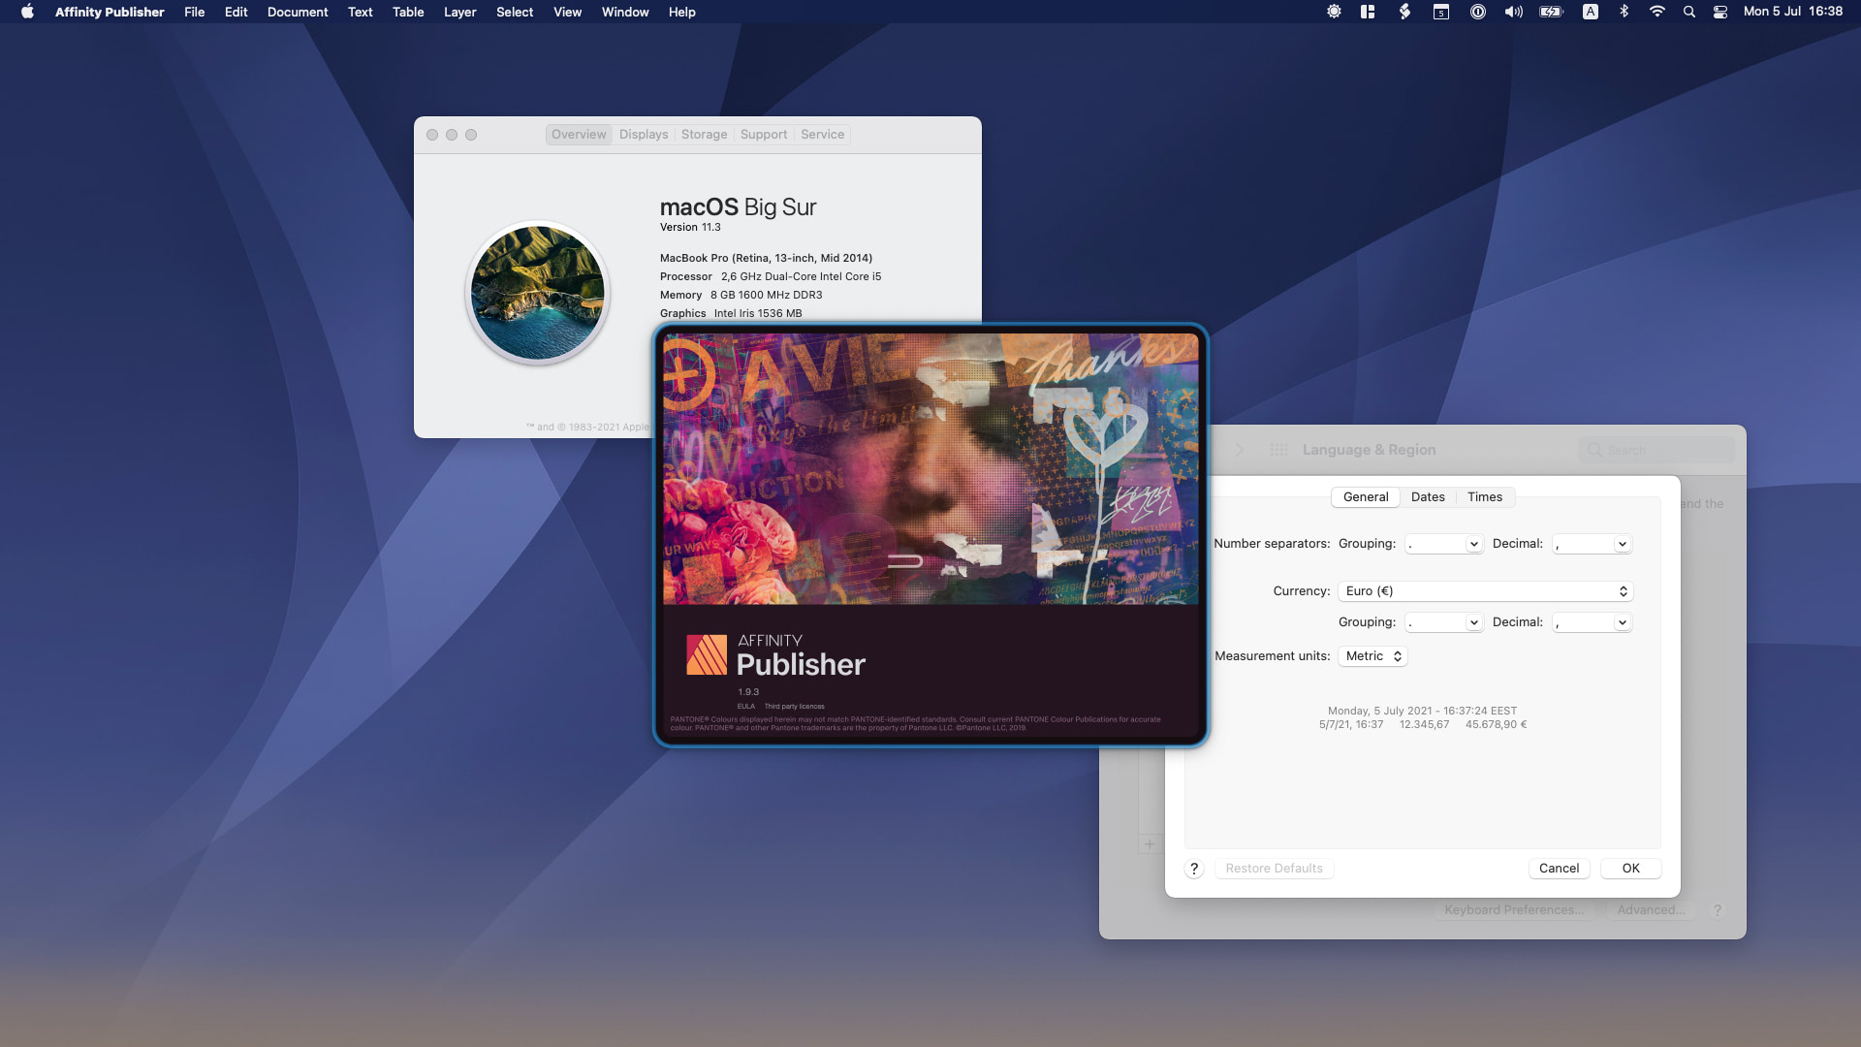Open the Select menu
Image resolution: width=1861 pixels, height=1047 pixels.
(515, 12)
